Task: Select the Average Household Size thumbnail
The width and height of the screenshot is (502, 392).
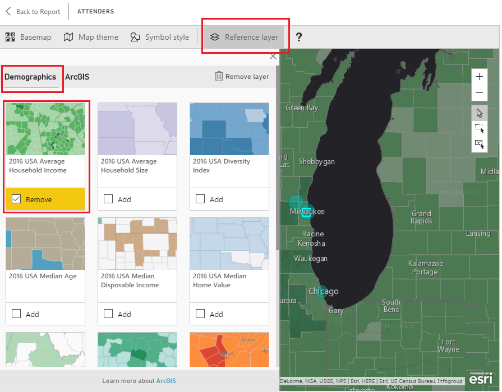Action: click(x=137, y=129)
